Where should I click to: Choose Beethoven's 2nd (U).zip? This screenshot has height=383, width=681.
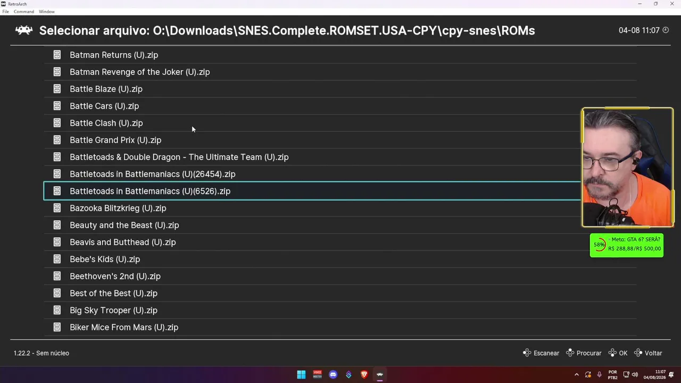coord(340,276)
